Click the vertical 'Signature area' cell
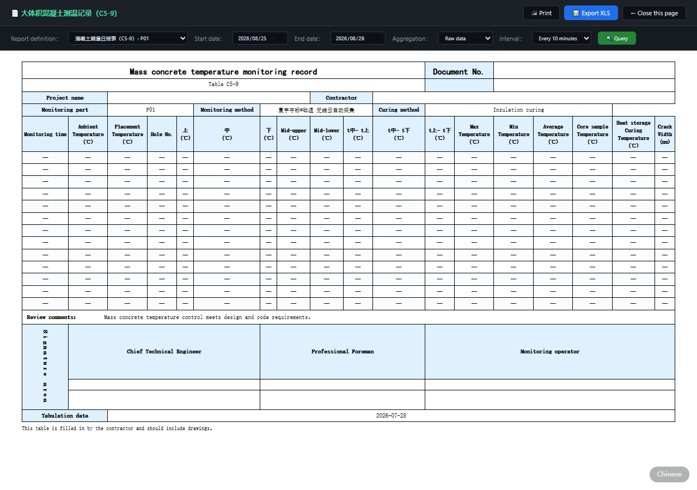697x490 pixels. 45,367
